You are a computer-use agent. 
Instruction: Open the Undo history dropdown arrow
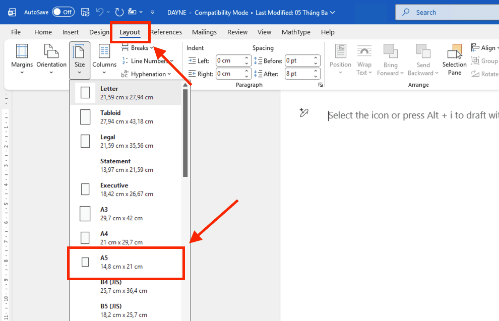[x=108, y=13]
